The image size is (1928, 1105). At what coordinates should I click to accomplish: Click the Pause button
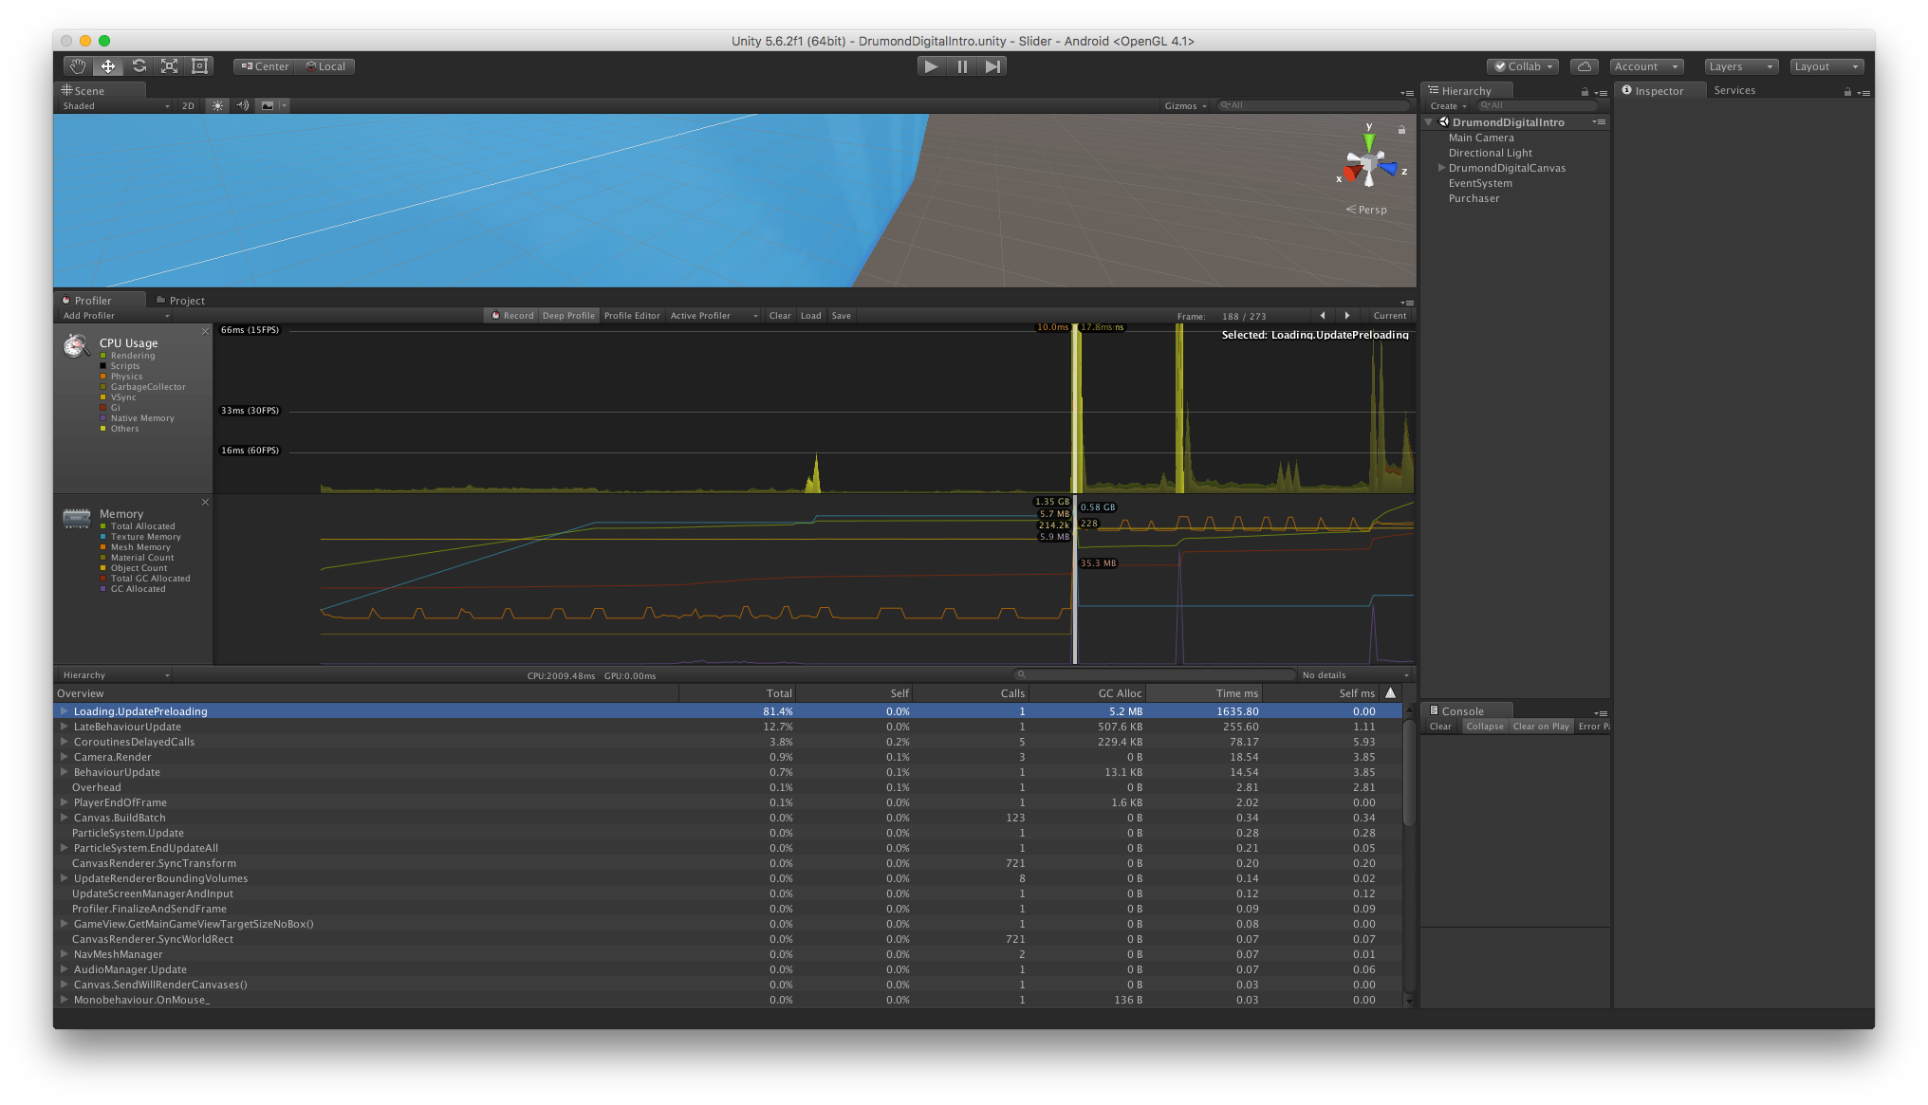click(962, 66)
